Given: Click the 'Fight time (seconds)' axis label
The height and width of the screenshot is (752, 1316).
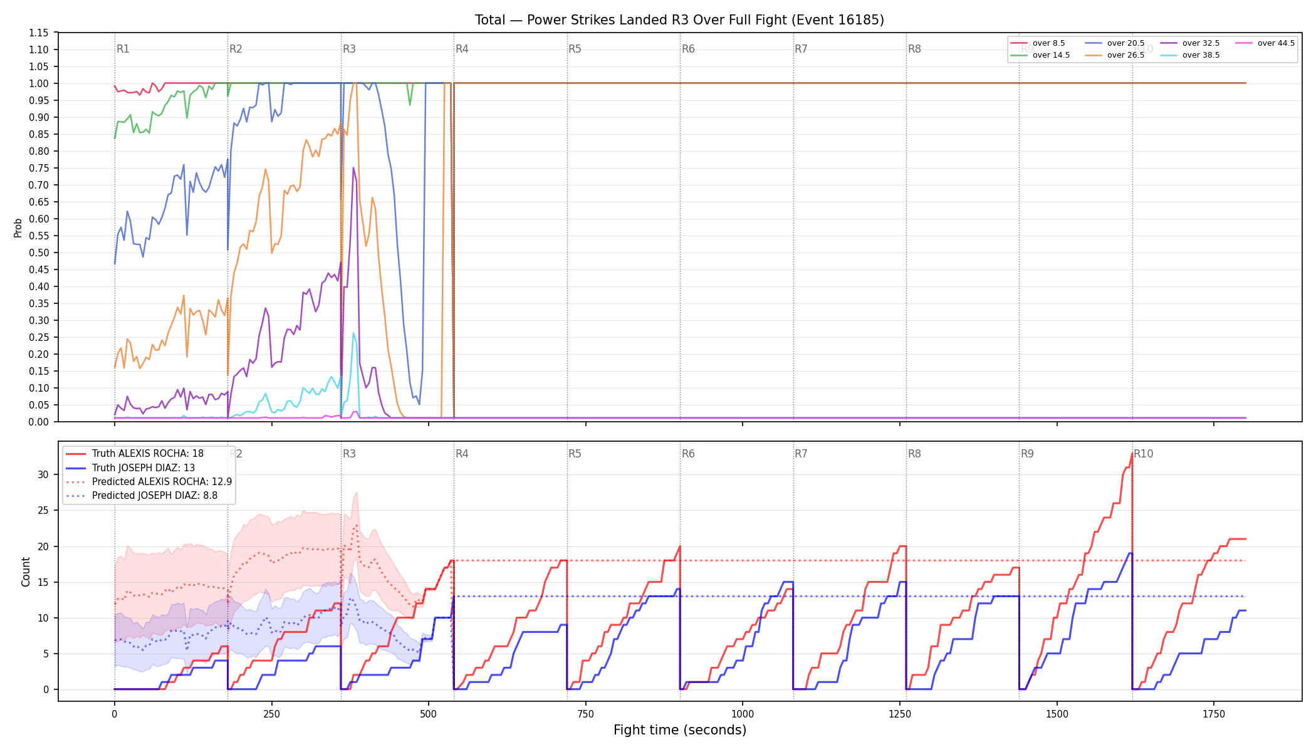Looking at the screenshot, I should pos(680,730).
